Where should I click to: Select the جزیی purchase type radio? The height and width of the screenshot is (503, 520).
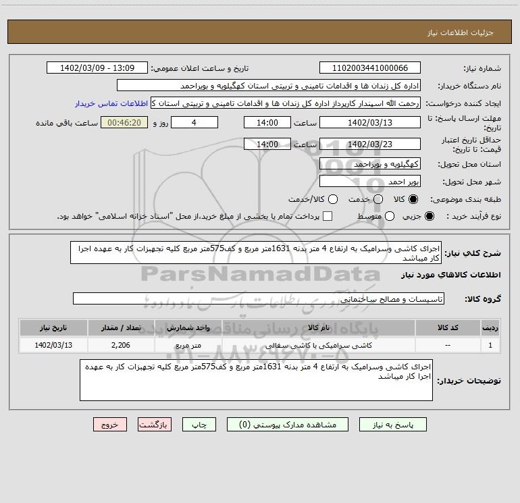pyautogui.click(x=429, y=216)
